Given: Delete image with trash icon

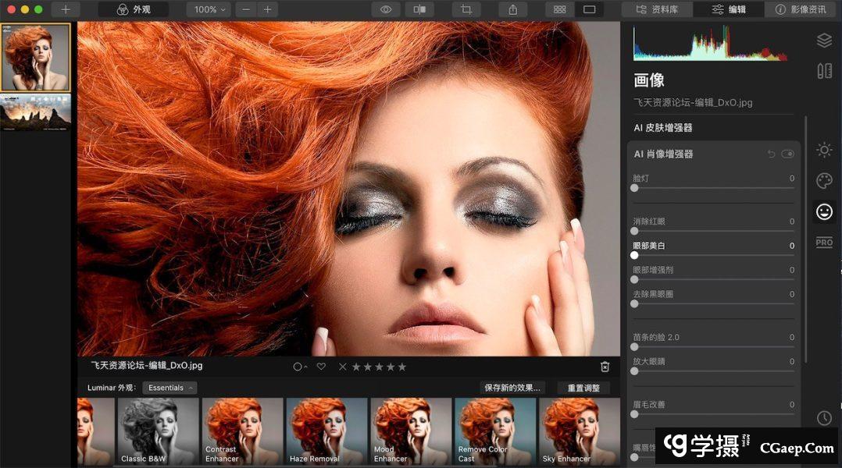Looking at the screenshot, I should [x=605, y=367].
